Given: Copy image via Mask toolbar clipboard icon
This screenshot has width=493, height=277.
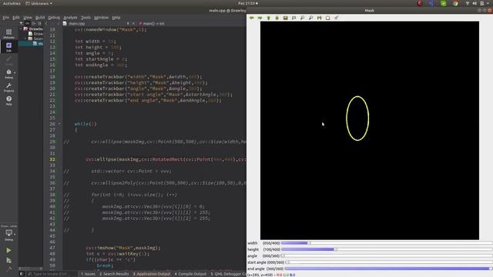Looking at the screenshot, I should pyautogui.click(x=328, y=18).
